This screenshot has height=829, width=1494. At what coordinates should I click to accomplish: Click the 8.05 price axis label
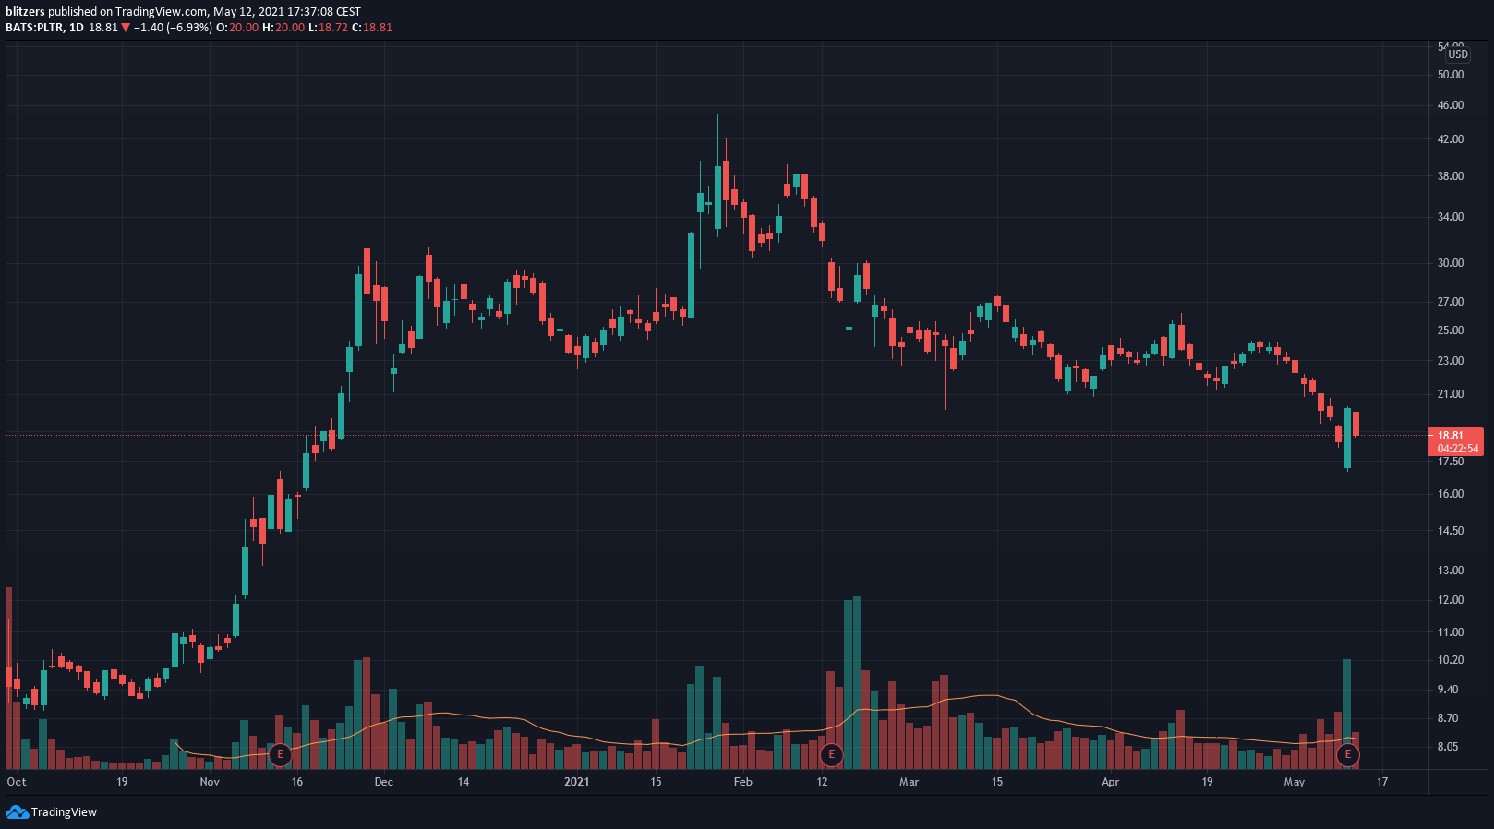[x=1448, y=747]
